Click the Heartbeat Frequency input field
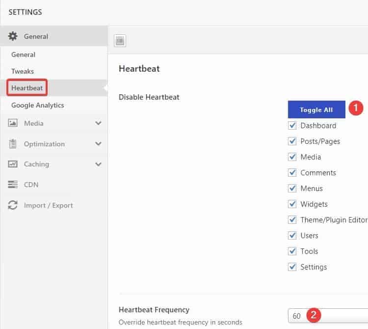The width and height of the screenshot is (368, 329). 328,316
